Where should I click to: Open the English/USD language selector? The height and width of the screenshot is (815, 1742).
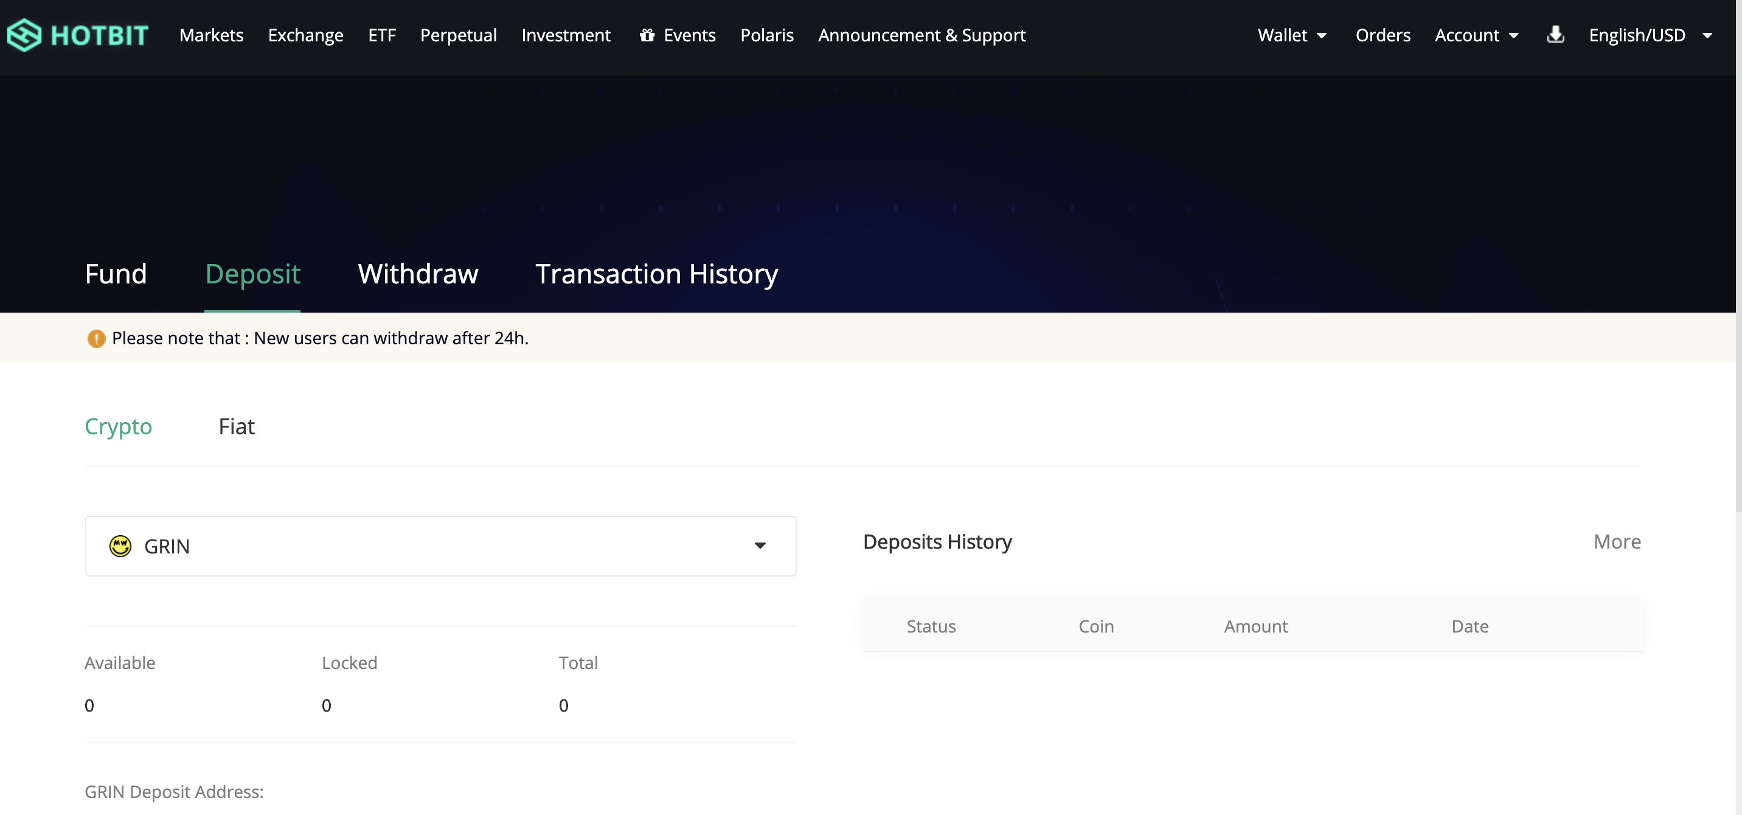pos(1650,35)
